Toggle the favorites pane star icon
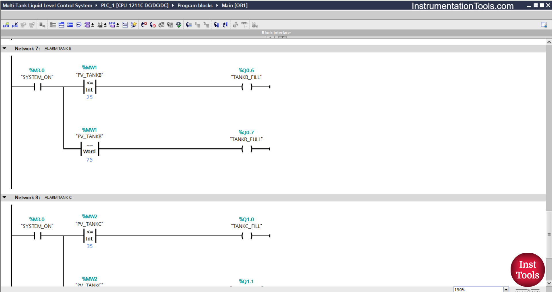This screenshot has height=292, width=552. (134, 25)
